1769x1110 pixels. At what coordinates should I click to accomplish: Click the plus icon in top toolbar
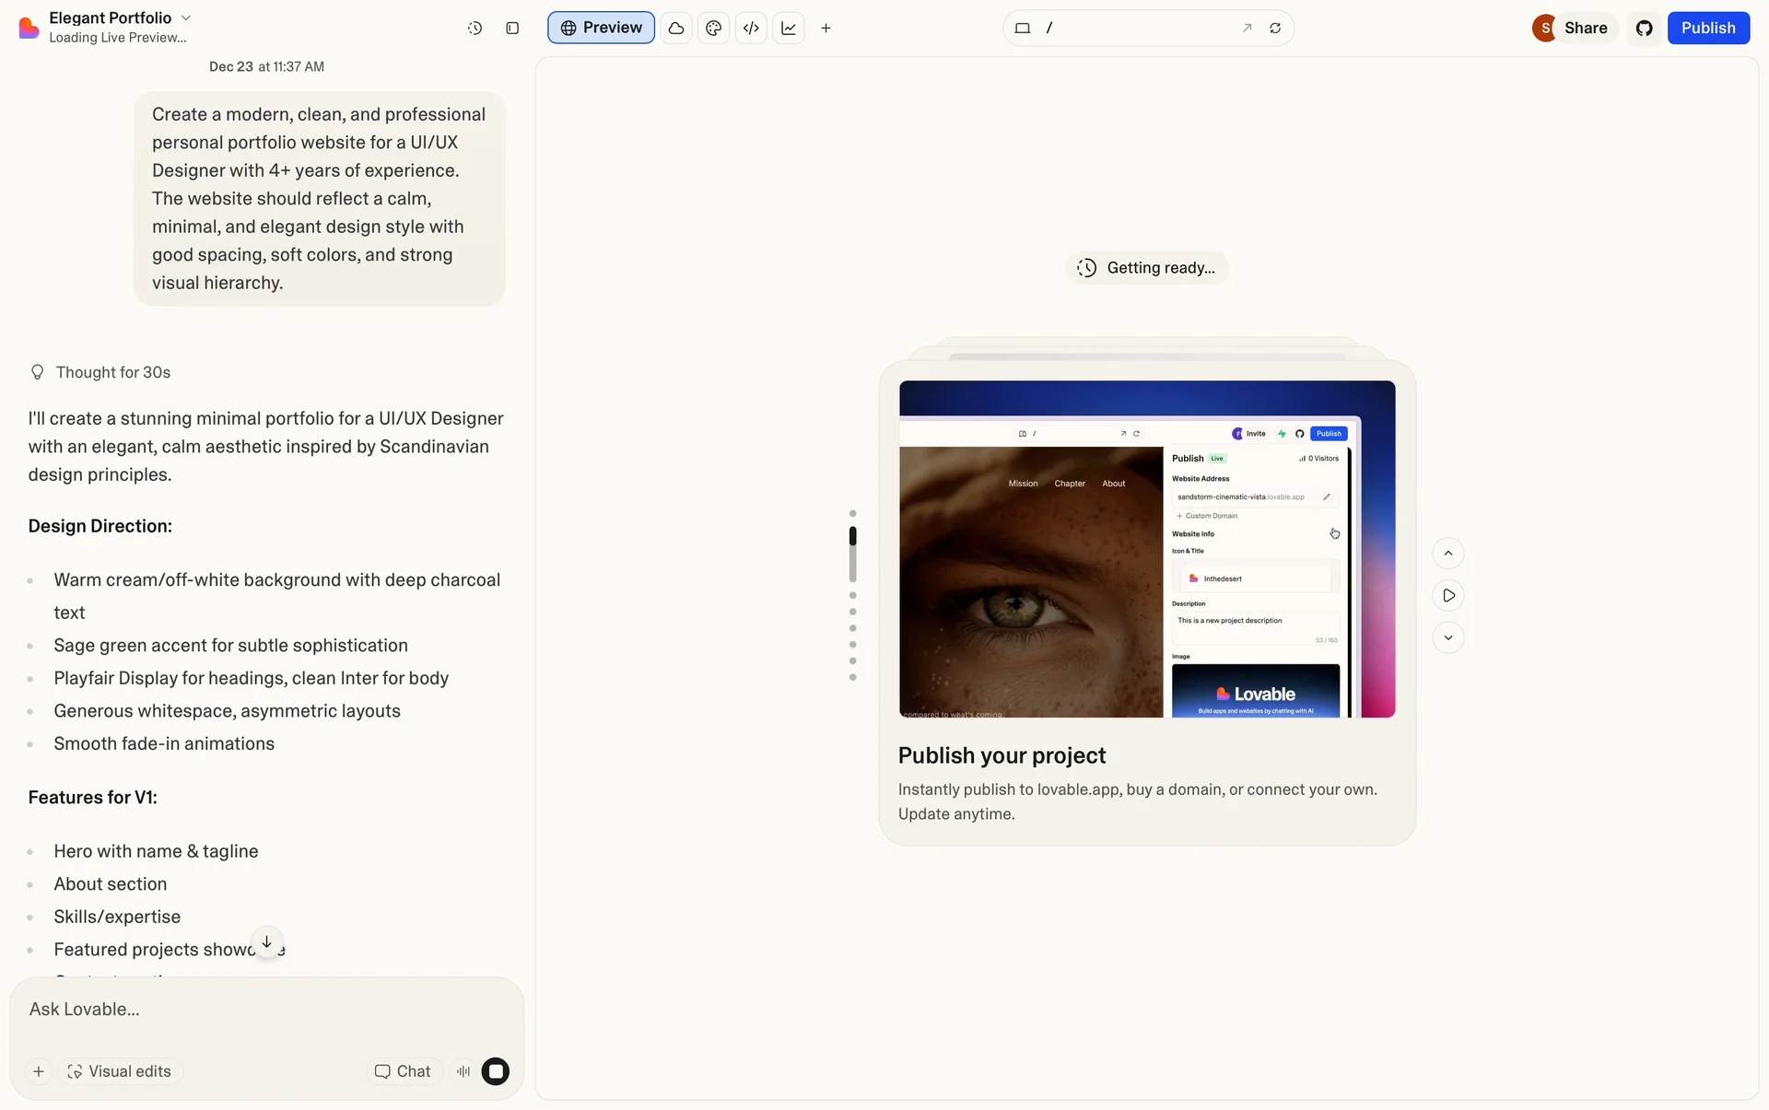[826, 29]
